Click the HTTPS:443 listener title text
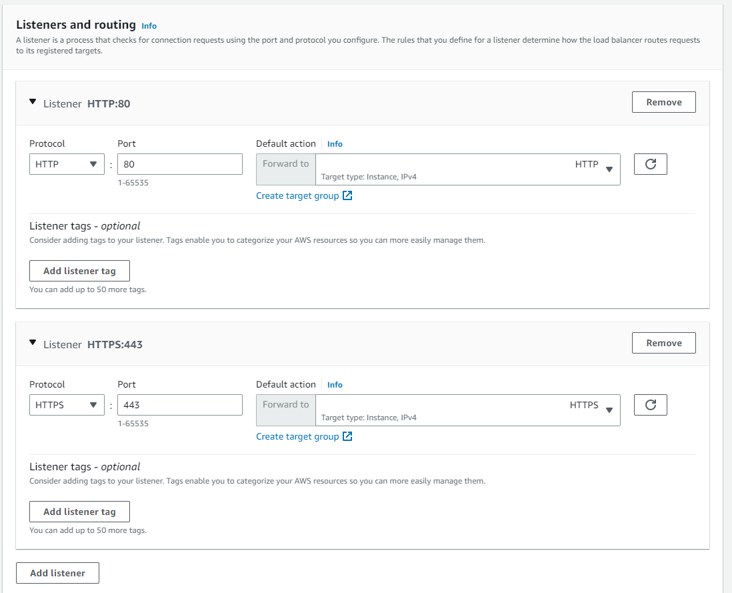The height and width of the screenshot is (593, 732). [93, 345]
